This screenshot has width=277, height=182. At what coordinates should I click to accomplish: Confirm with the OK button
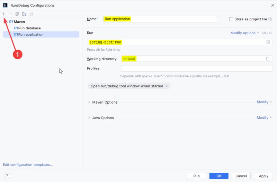point(219,176)
